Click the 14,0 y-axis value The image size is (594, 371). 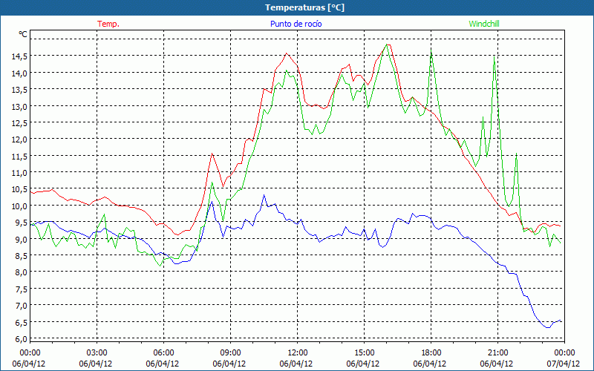[x=19, y=73]
